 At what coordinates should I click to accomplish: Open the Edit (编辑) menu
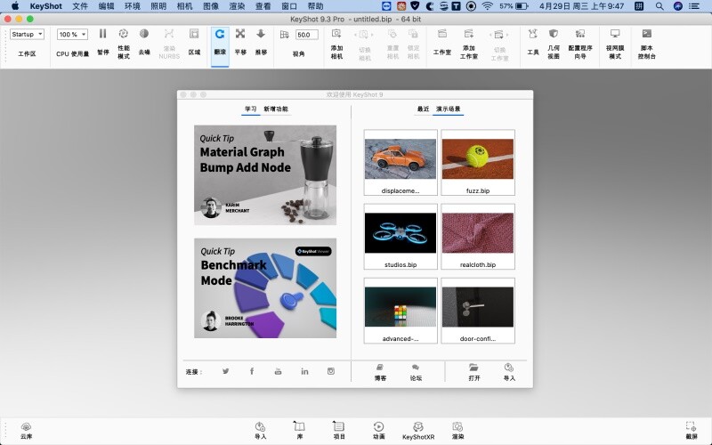106,6
